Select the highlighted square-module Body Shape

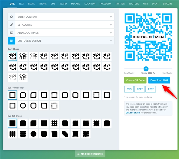(x=12, y=56)
